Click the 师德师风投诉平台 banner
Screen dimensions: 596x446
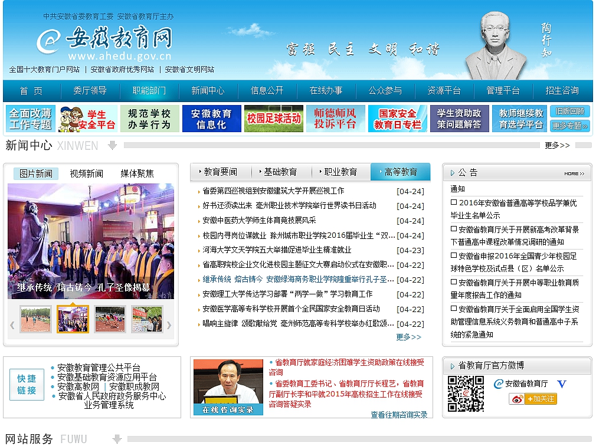335,119
